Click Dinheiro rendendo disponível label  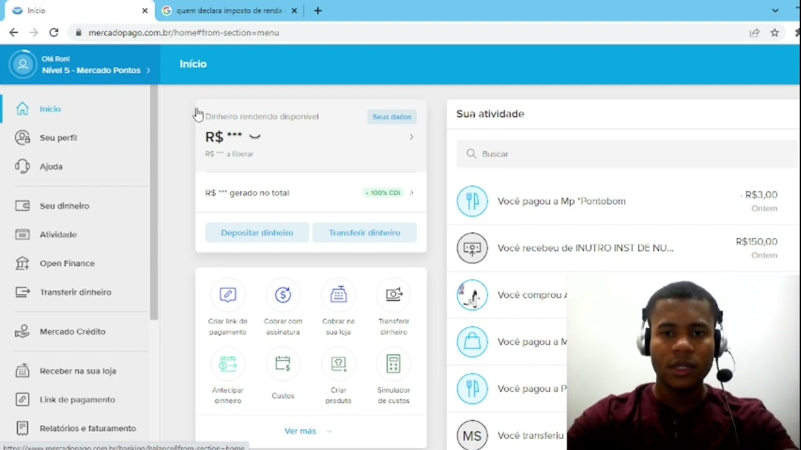tap(262, 116)
